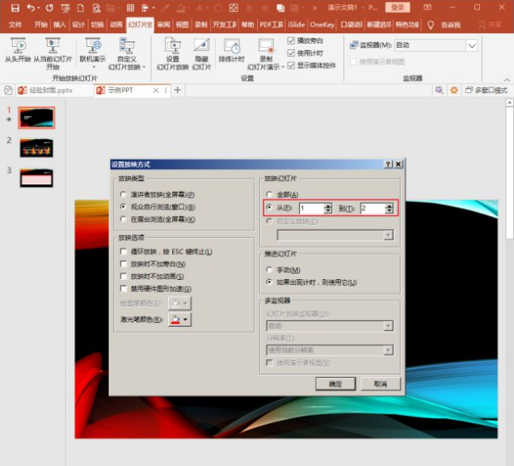This screenshot has width=514, height=466.
Task: Click the 确定 button in dialog
Action: [335, 383]
